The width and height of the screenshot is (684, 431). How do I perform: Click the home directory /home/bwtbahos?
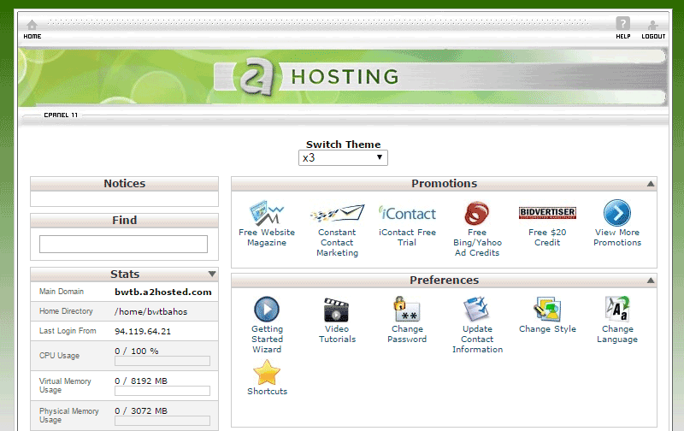tap(151, 312)
